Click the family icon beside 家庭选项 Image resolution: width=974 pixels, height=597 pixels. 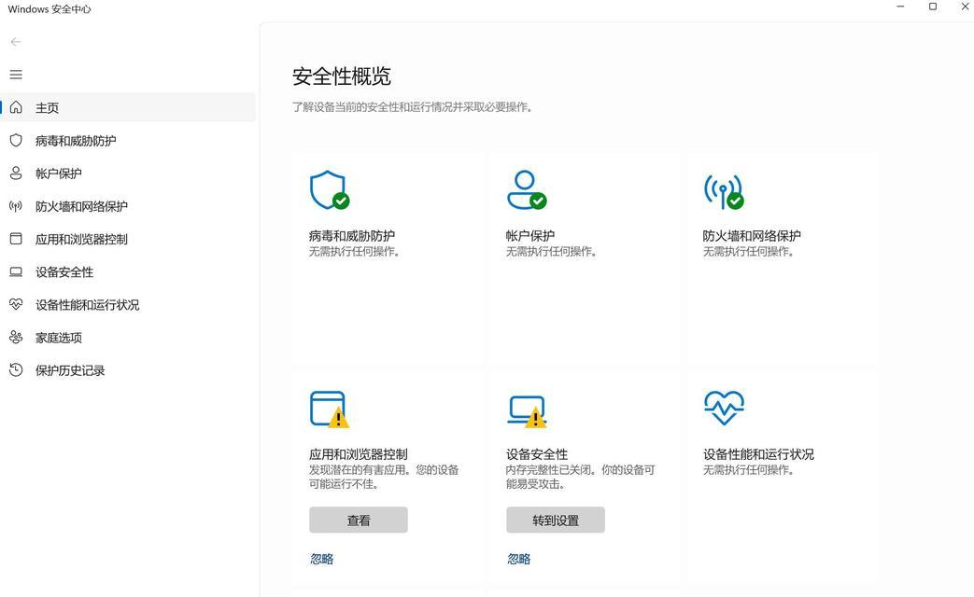(x=16, y=337)
